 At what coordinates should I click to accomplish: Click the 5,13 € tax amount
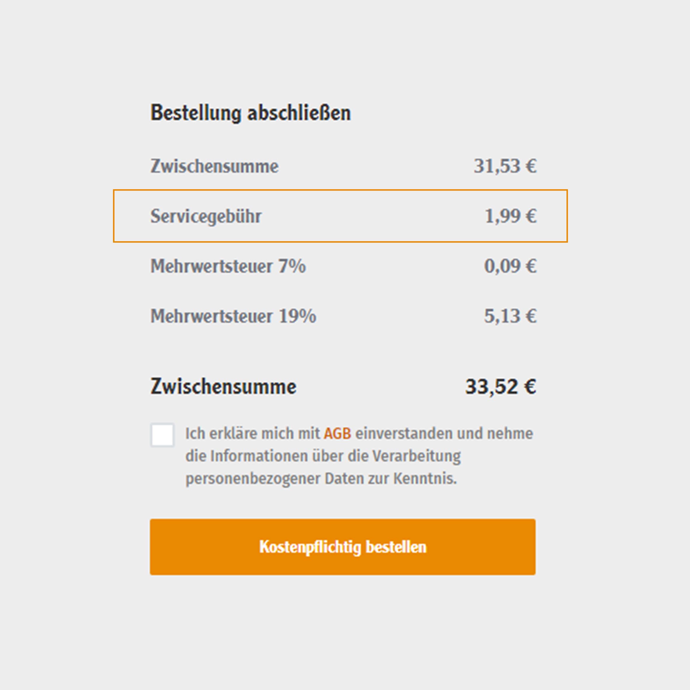510,316
